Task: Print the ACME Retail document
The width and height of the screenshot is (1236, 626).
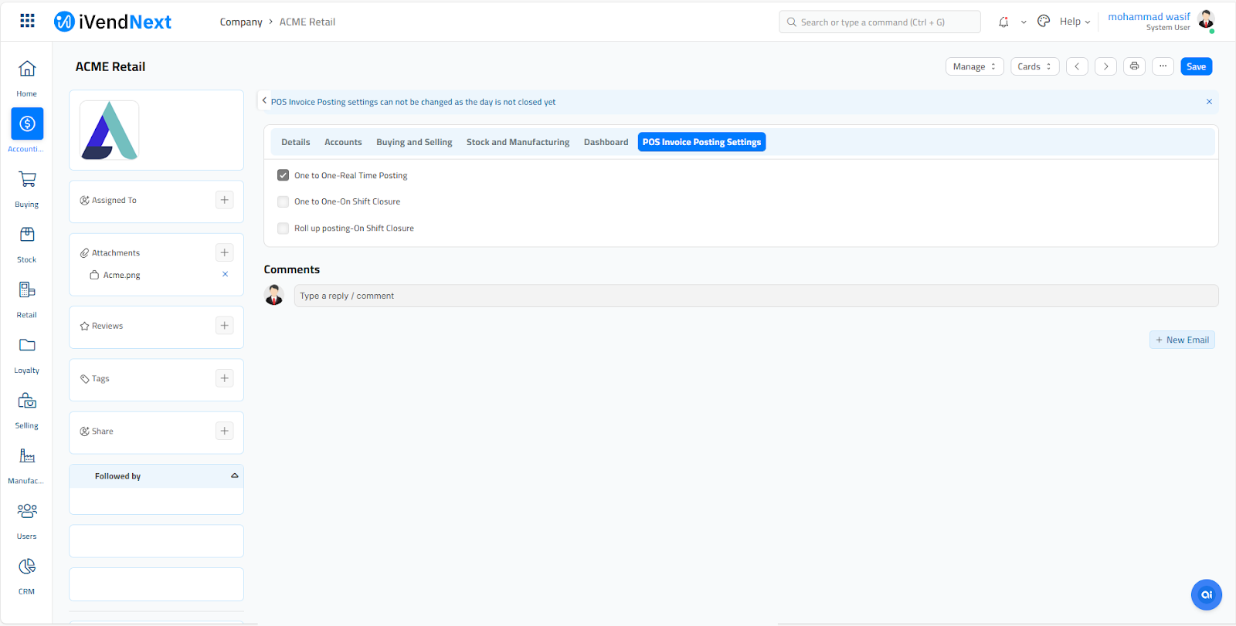Action: point(1134,66)
